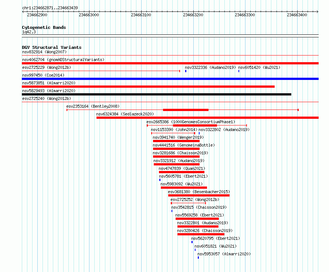Open the nsv3280426 (Chaisson2019) label
The height and width of the screenshot is (272, 329).
click(205, 231)
